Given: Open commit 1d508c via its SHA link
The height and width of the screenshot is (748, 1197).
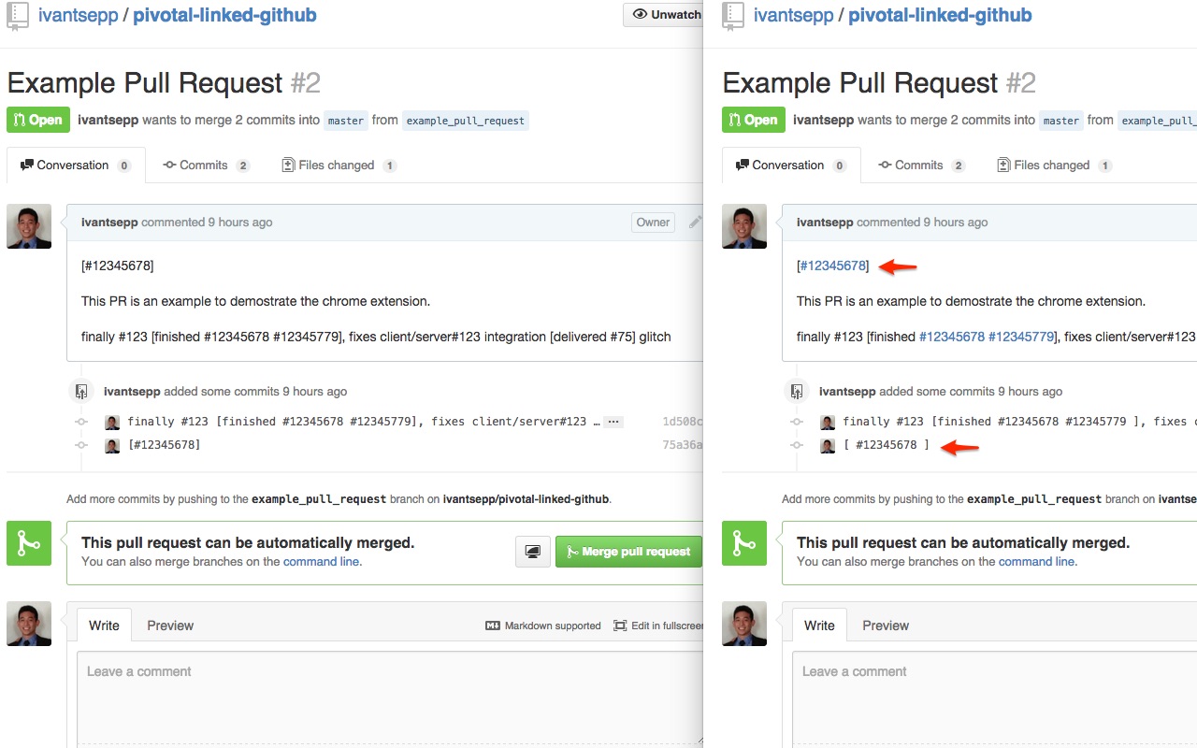Looking at the screenshot, I should [x=684, y=421].
